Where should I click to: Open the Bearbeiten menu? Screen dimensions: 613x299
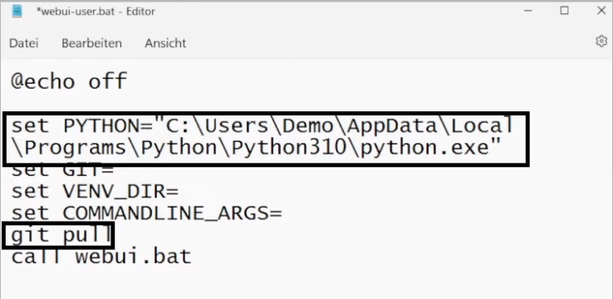[x=92, y=43]
